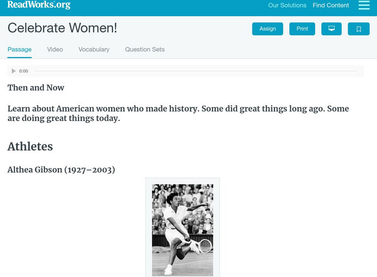Open the Find Content link
377x277 pixels.
click(331, 6)
